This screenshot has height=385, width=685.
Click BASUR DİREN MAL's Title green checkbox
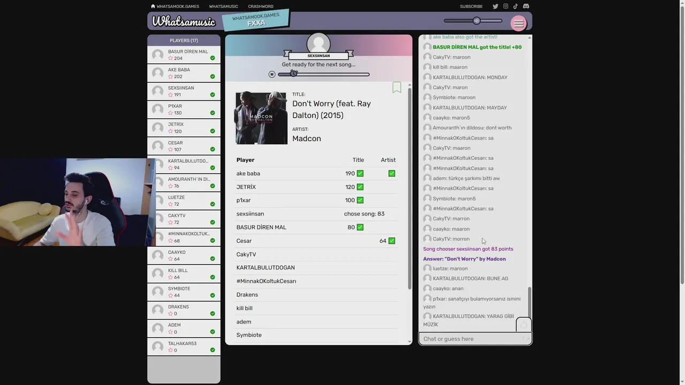[x=360, y=227]
